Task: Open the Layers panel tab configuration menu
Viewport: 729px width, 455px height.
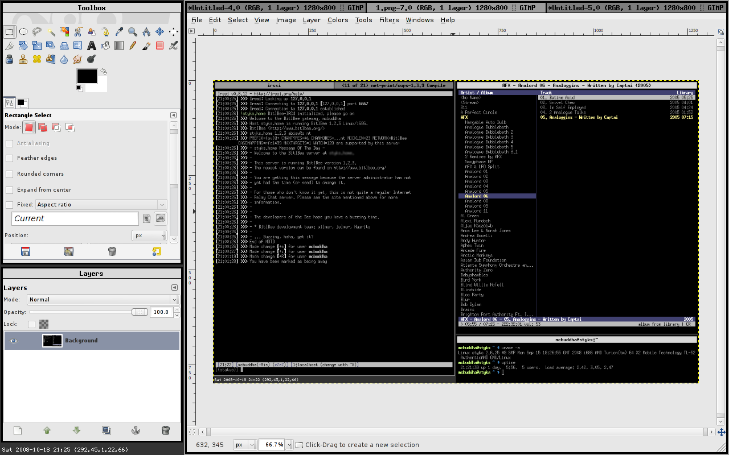Action: click(x=173, y=288)
